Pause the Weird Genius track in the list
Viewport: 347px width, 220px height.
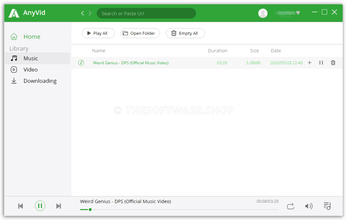(x=321, y=63)
